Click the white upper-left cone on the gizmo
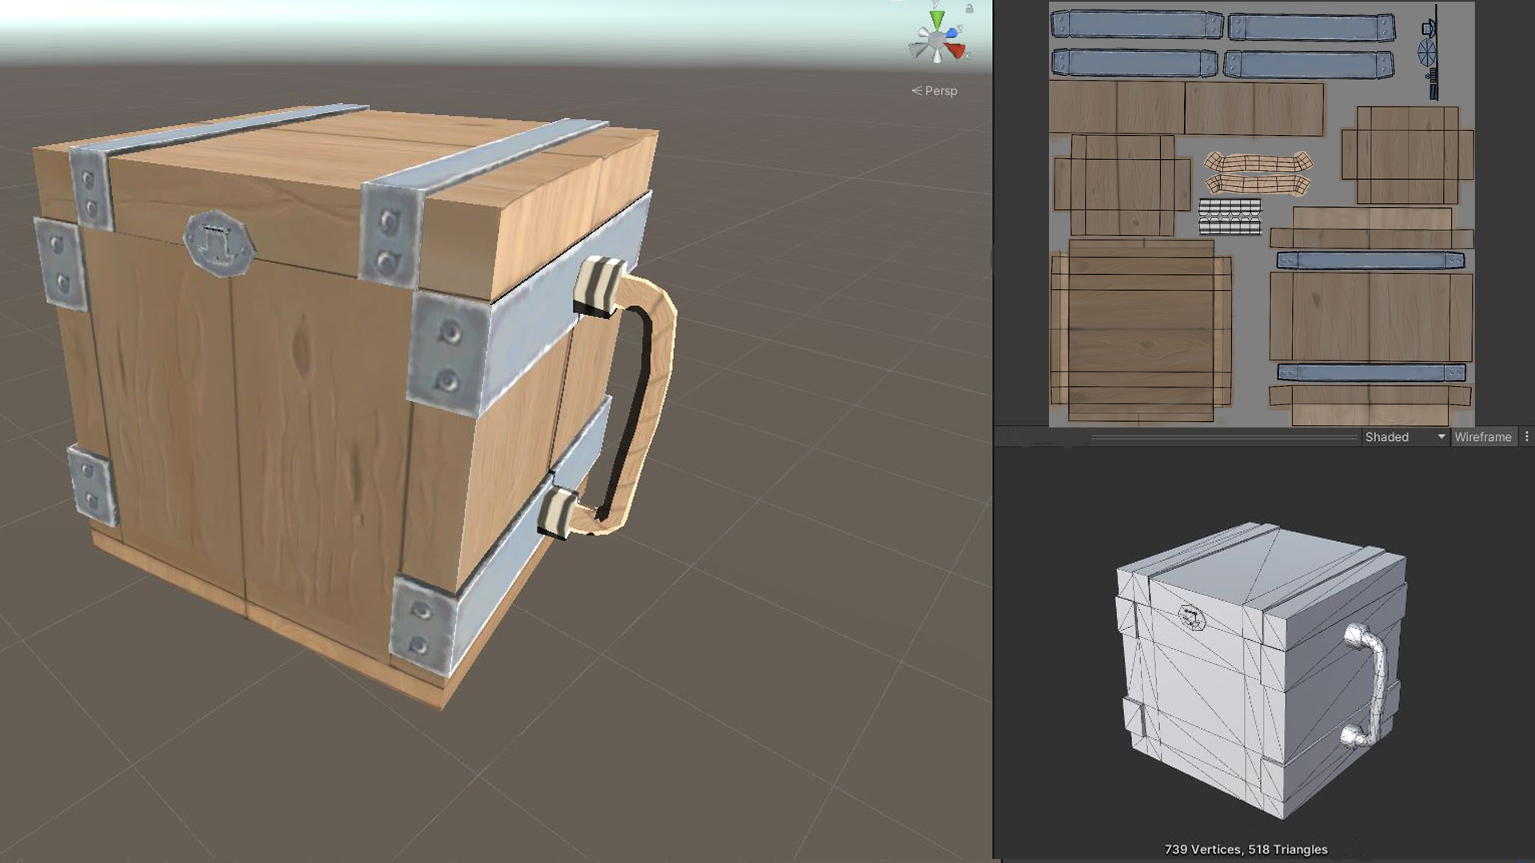The image size is (1535, 863). tap(922, 33)
